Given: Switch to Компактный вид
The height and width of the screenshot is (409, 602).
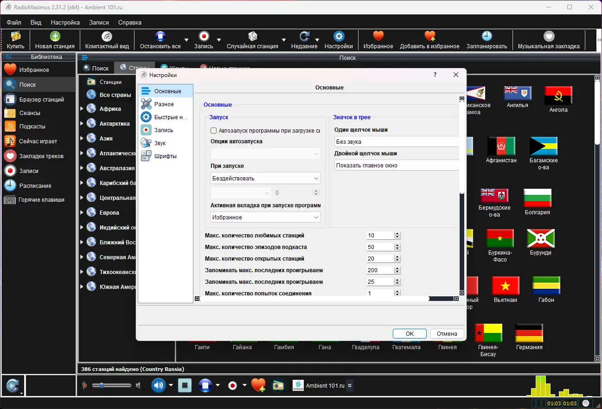Looking at the screenshot, I should (107, 40).
